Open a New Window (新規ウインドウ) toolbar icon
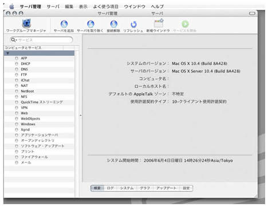 pyautogui.click(x=159, y=23)
